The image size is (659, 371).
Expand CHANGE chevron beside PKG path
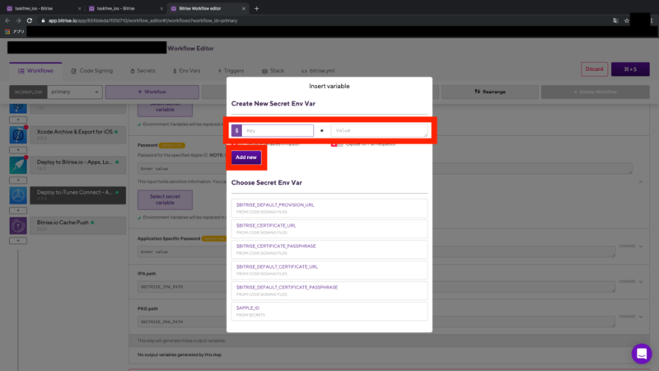click(641, 317)
